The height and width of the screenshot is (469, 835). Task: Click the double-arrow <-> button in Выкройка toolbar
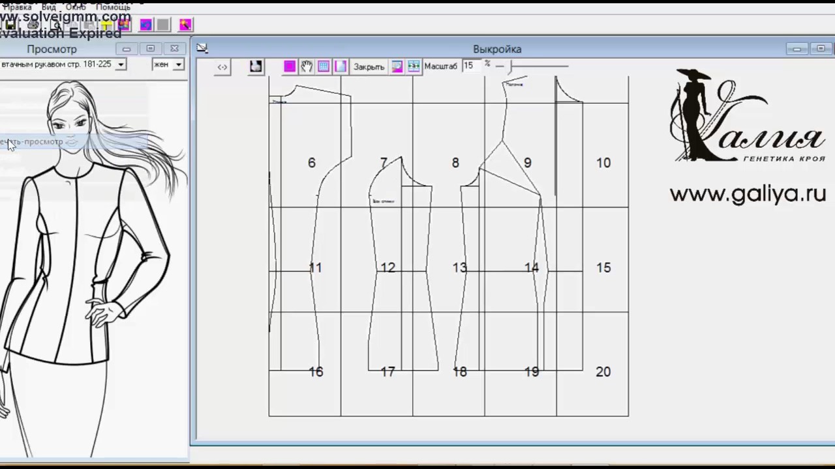[222, 66]
